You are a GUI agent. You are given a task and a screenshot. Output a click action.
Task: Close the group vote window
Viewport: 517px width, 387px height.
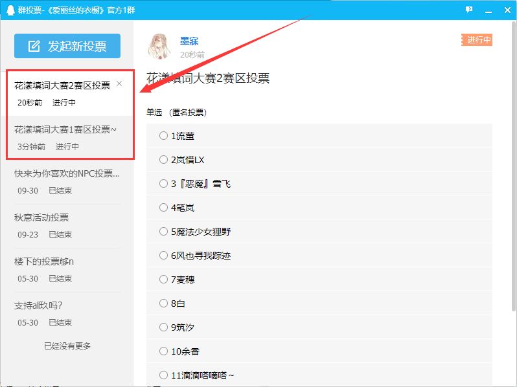click(507, 10)
